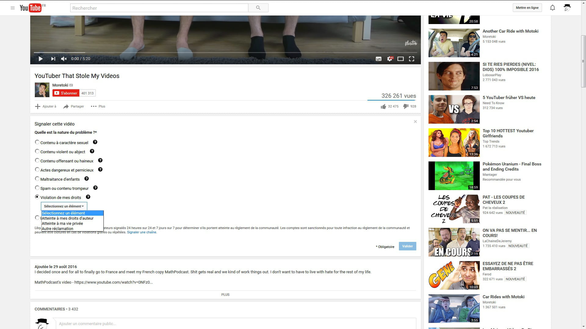Enter fullscreen mode

click(x=411, y=59)
